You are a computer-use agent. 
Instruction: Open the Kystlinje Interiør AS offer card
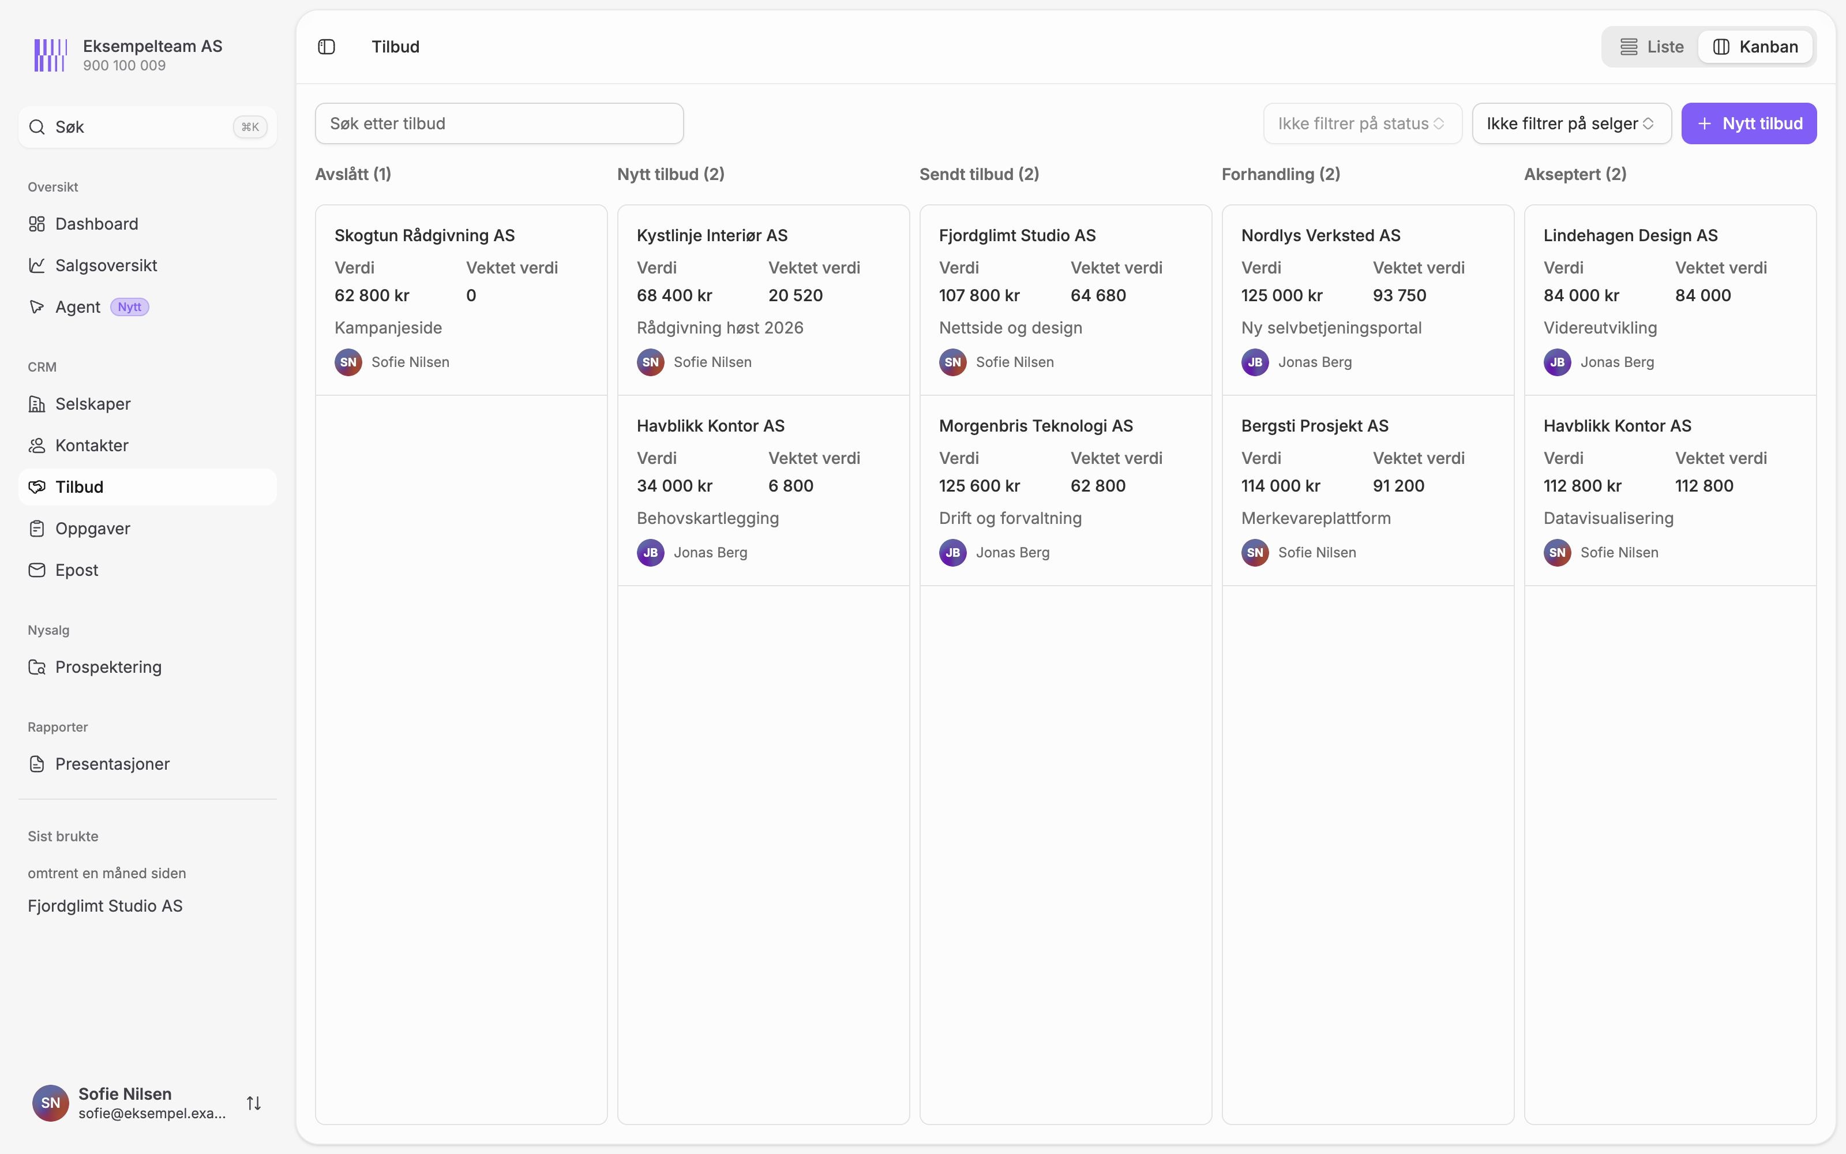763,300
